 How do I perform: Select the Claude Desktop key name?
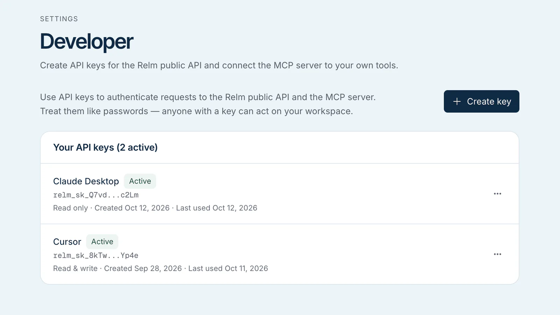[86, 181]
